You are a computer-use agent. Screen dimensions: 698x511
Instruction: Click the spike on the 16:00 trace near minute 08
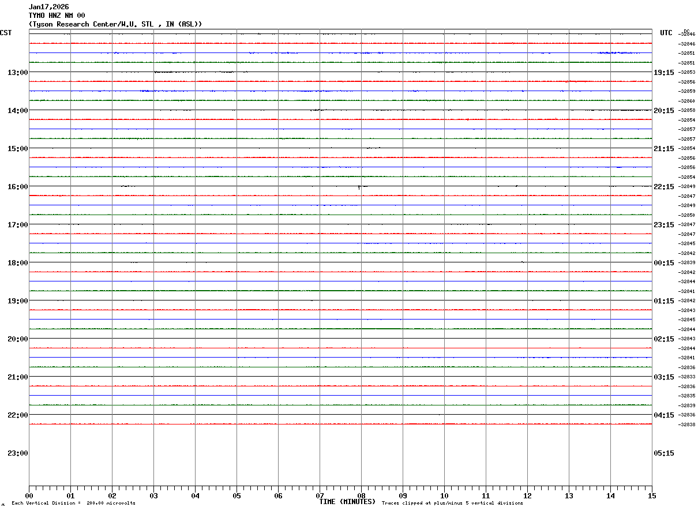tap(359, 187)
